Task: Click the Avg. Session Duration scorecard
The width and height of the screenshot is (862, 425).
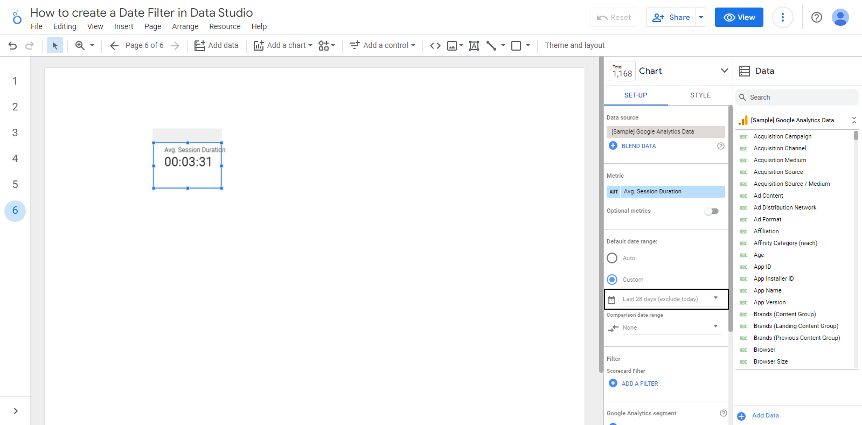Action: pos(187,165)
